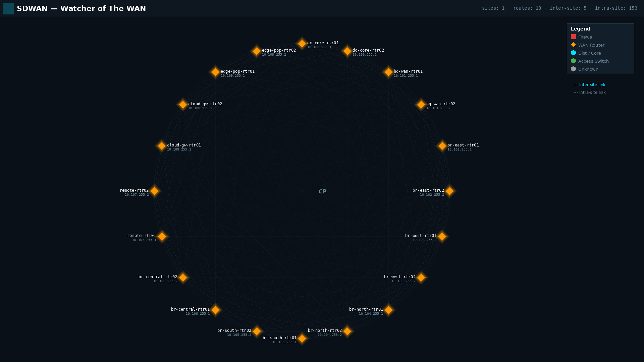
Task: Click the Inter-site link legend label
Action: point(592,84)
